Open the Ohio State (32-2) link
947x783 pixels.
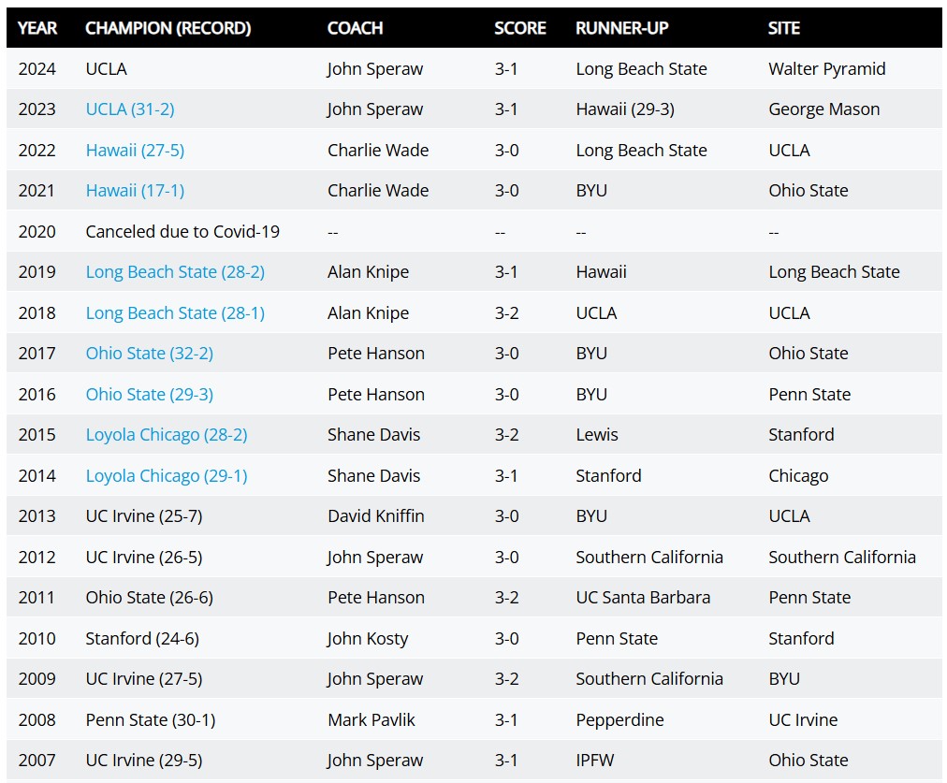(149, 354)
